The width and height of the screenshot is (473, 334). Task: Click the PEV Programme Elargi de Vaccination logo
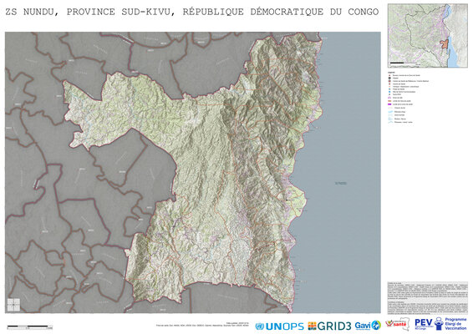coord(440,324)
